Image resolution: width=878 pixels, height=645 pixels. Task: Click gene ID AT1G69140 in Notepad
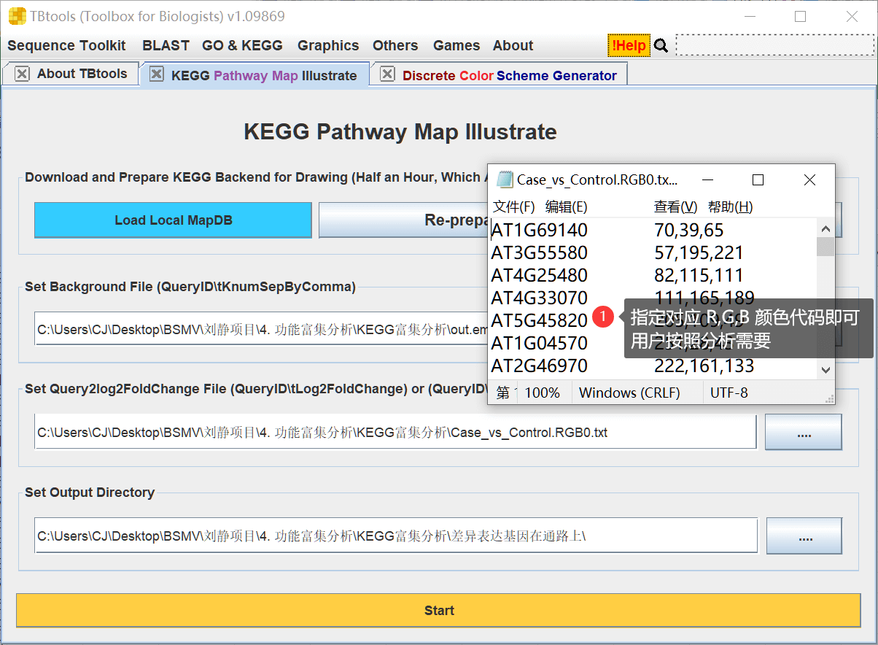[x=540, y=231]
